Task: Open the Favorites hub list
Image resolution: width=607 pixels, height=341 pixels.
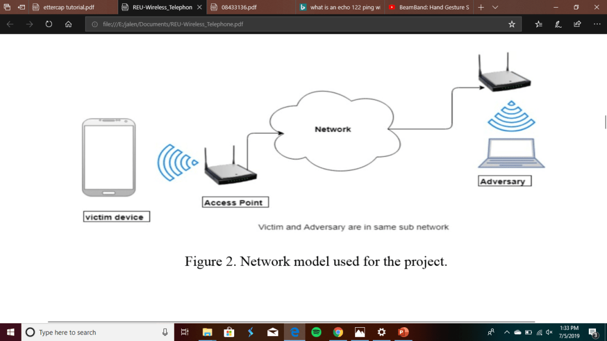Action: (x=539, y=24)
